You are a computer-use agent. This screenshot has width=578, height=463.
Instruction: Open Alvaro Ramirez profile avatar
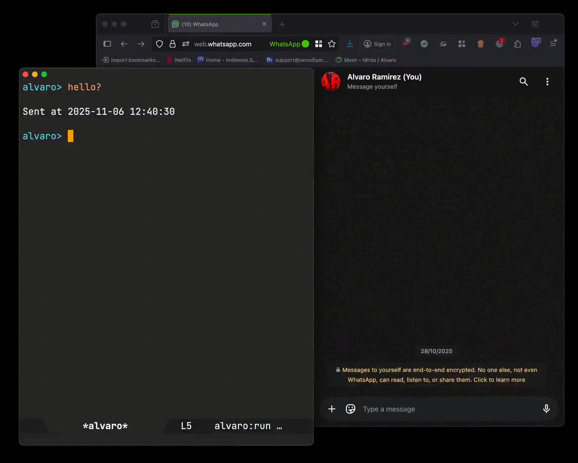[331, 81]
